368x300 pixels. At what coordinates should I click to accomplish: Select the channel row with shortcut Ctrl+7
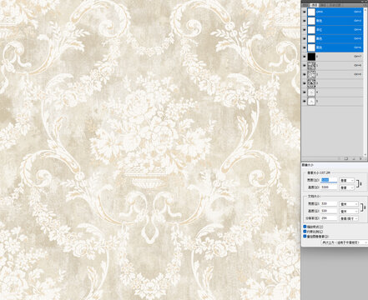coord(335,57)
